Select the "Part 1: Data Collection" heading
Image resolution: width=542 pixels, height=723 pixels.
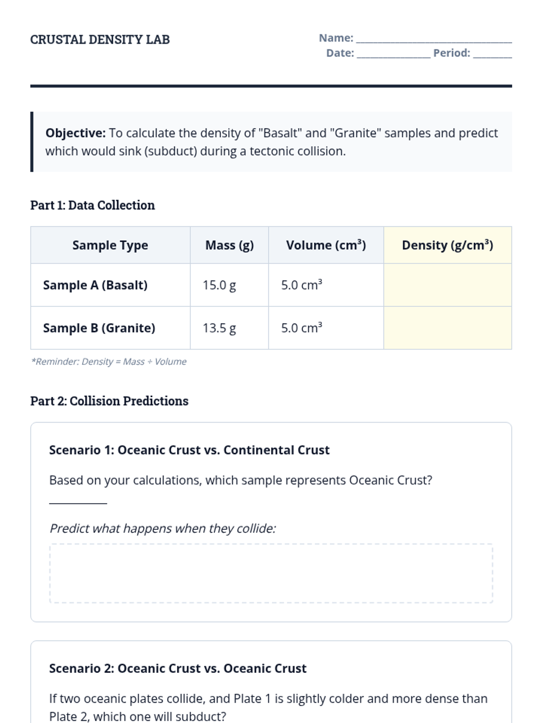click(x=93, y=205)
